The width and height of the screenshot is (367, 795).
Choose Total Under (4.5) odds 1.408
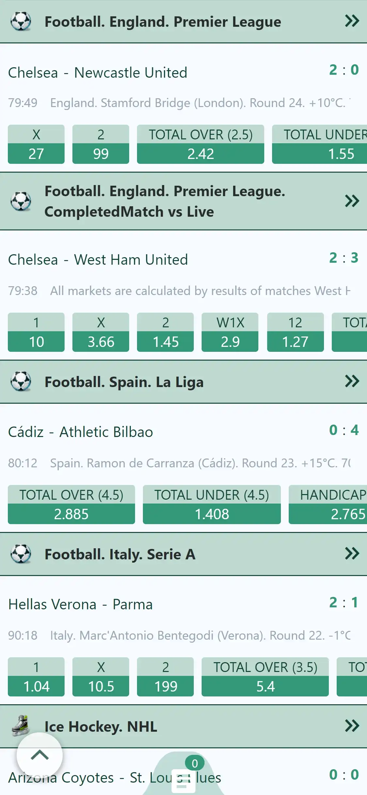tap(212, 505)
